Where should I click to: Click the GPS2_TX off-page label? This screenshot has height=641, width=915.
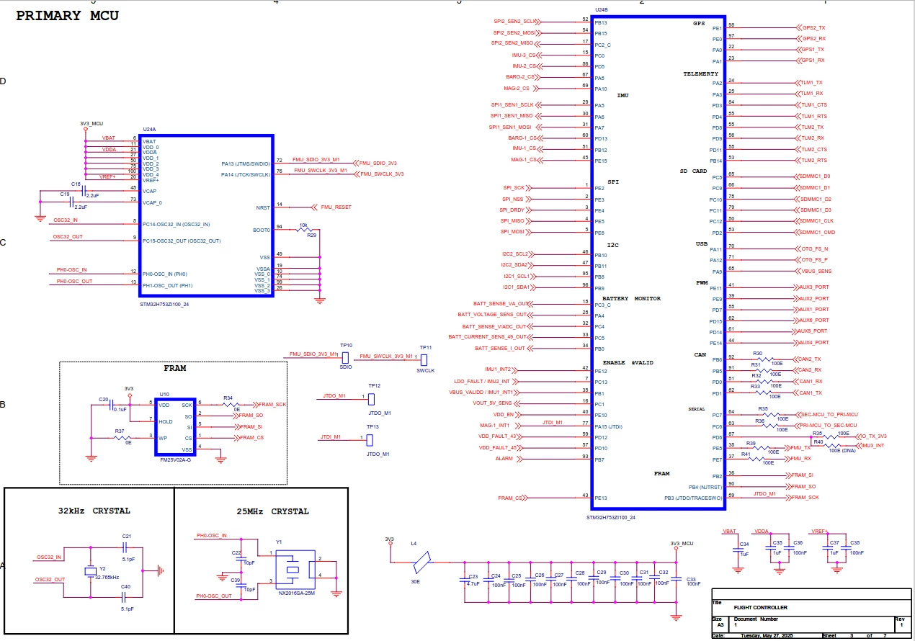(x=813, y=27)
